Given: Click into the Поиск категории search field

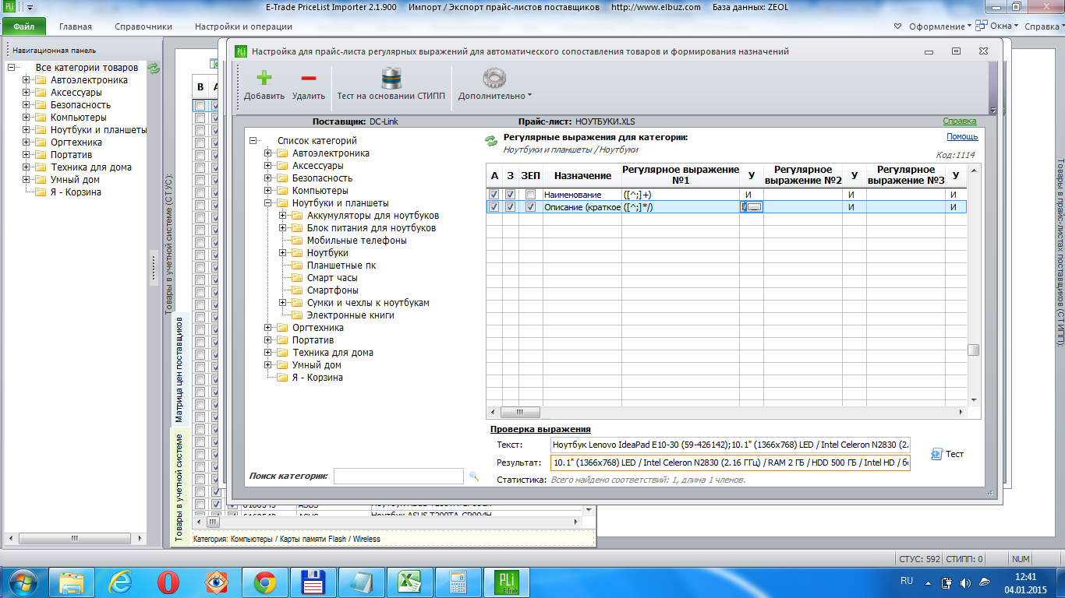Looking at the screenshot, I should pyautogui.click(x=398, y=476).
